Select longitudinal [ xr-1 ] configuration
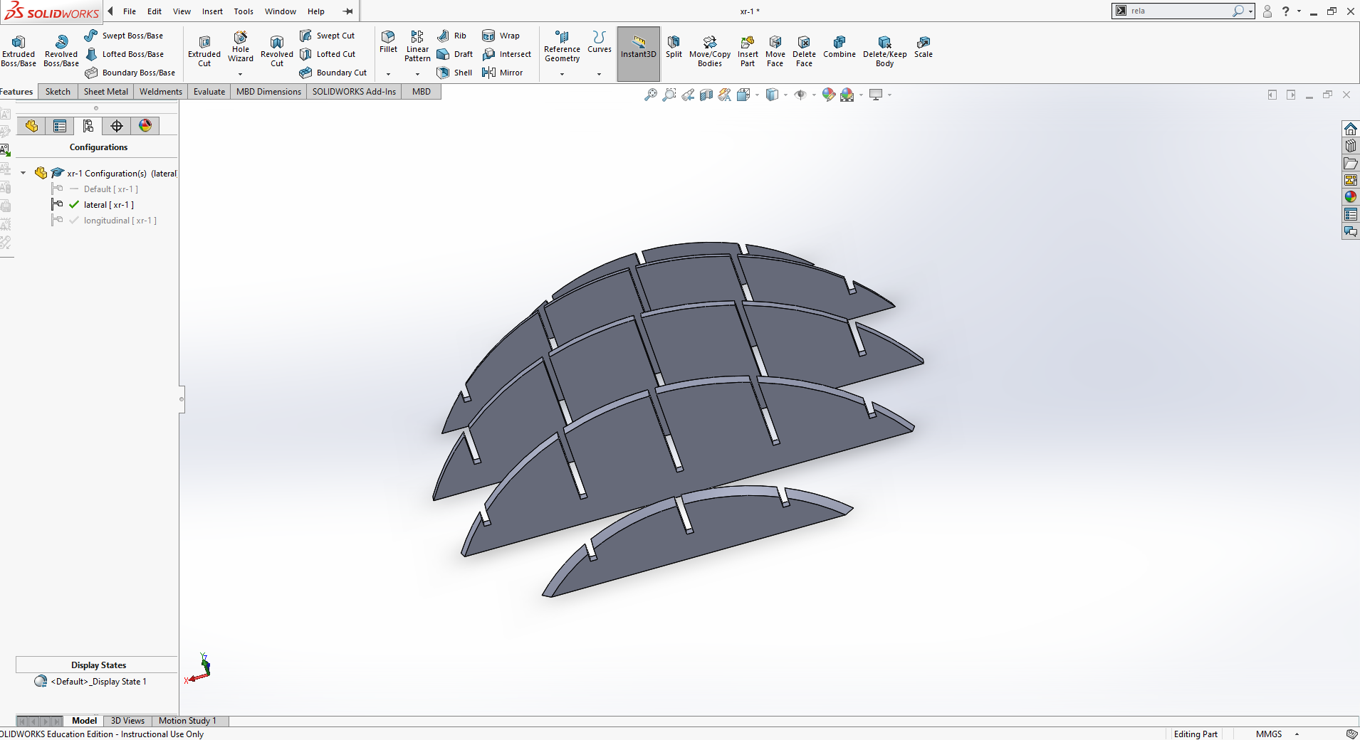 point(120,221)
